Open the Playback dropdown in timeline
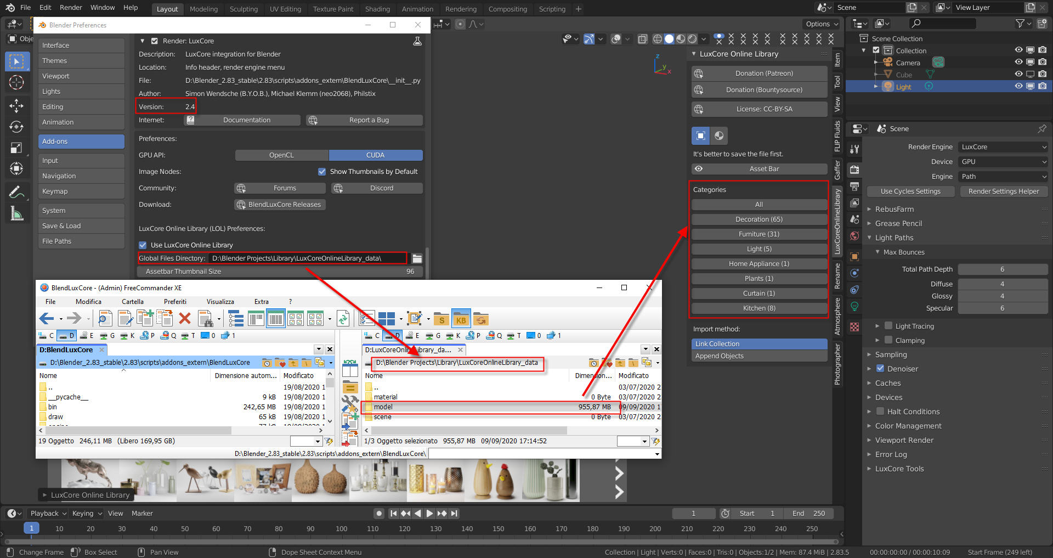1053x558 pixels. click(x=48, y=514)
